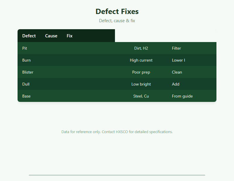Click the Fix column header
Image resolution: width=234 pixels, height=181 pixels.
coord(70,36)
